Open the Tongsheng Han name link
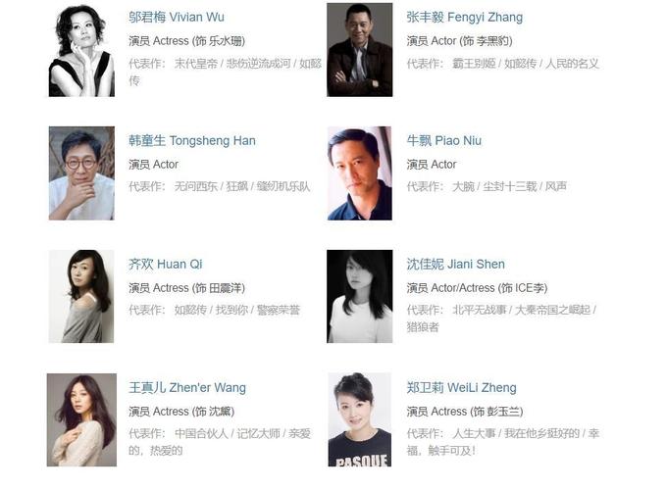 point(192,141)
